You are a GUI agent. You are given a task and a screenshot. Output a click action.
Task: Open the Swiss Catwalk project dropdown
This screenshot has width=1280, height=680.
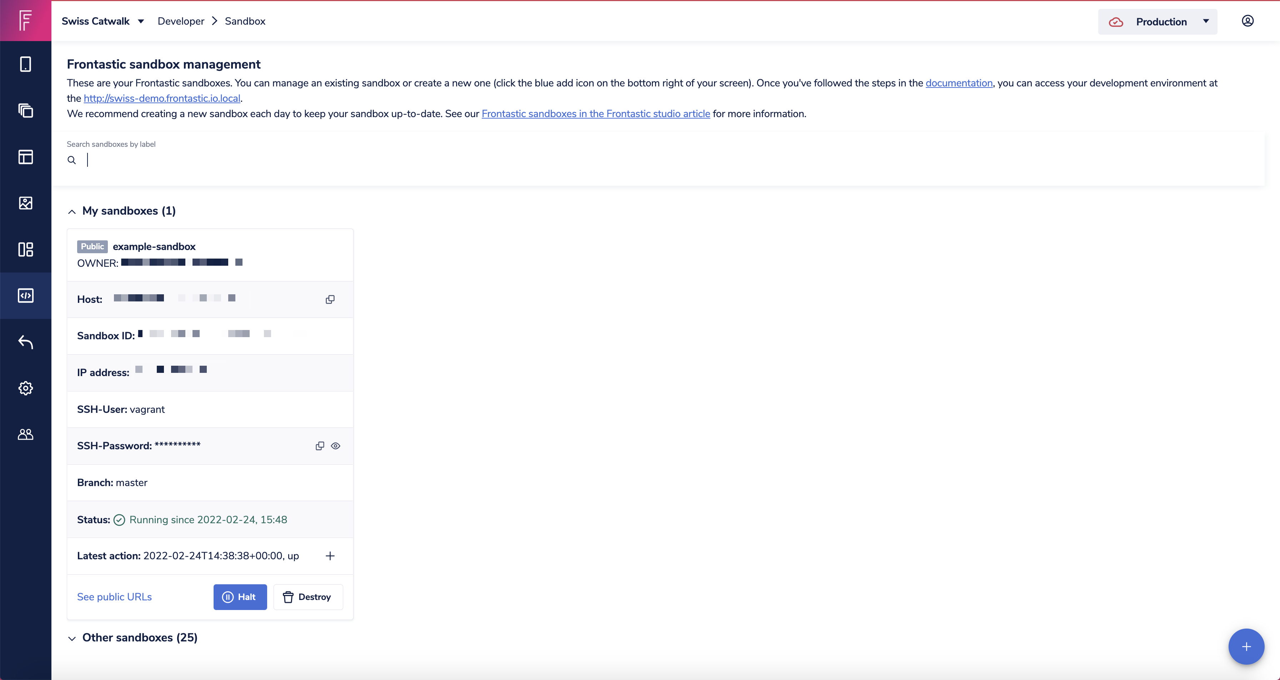pyautogui.click(x=103, y=21)
